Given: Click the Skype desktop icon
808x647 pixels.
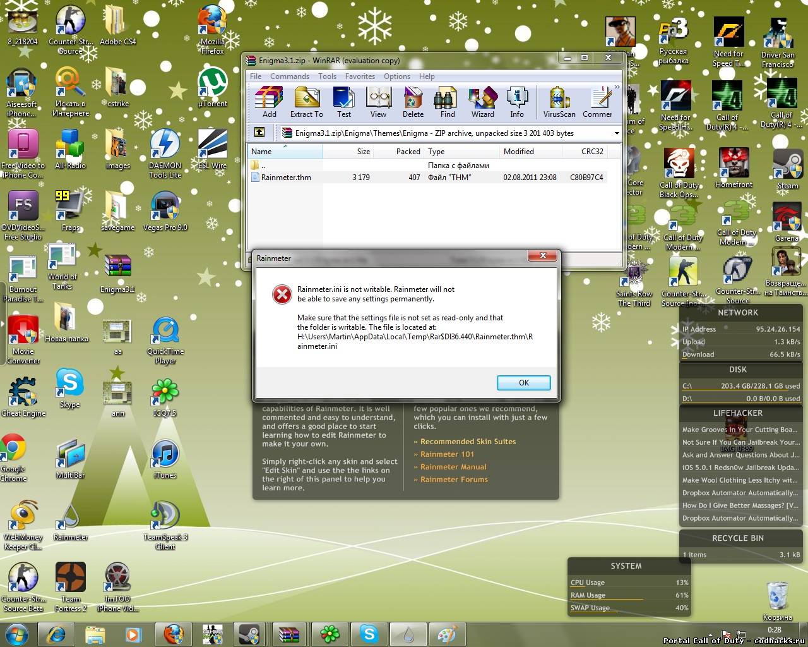Looking at the screenshot, I should (x=69, y=389).
